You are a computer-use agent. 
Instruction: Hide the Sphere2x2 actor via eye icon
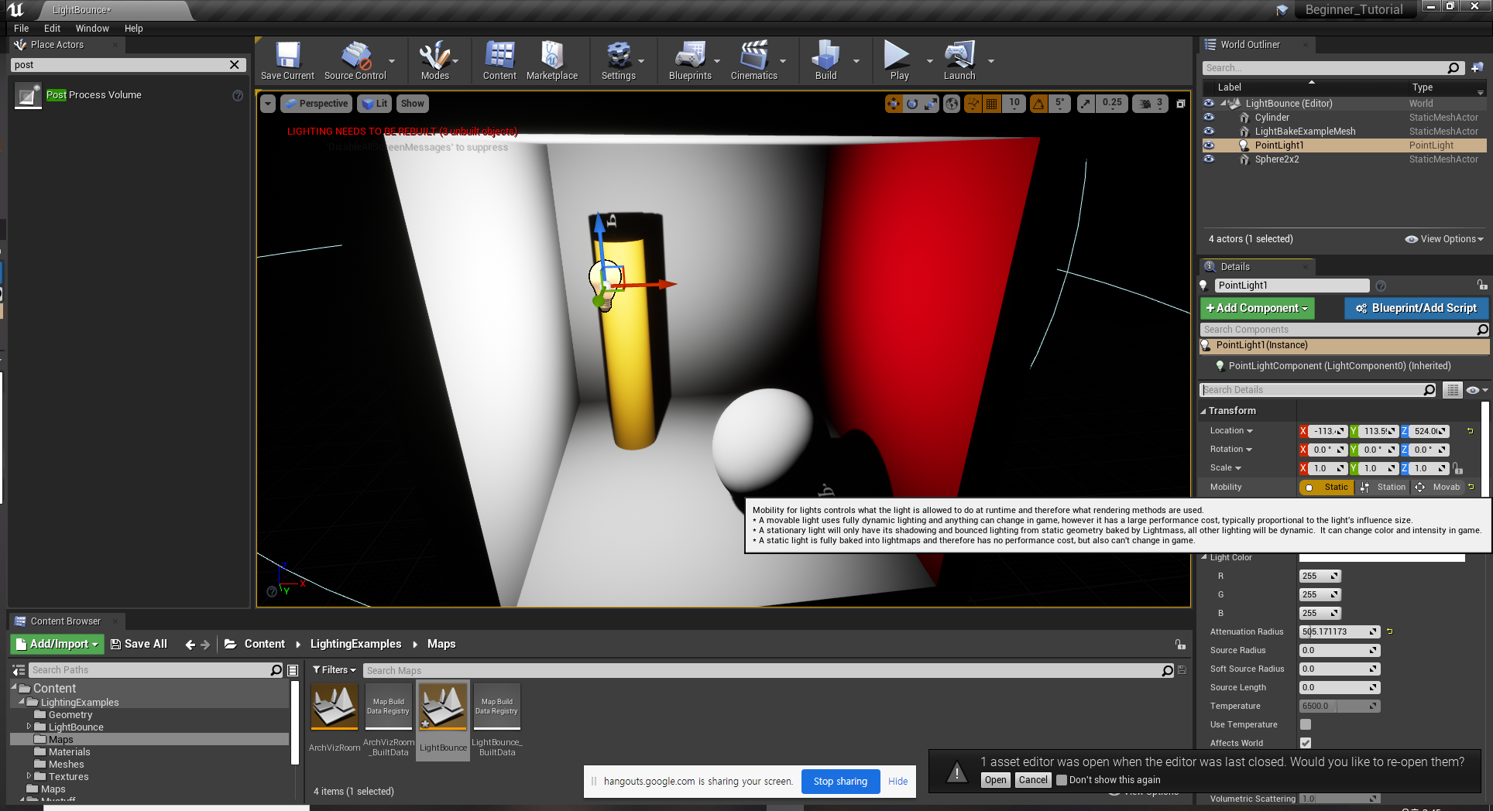click(1209, 159)
